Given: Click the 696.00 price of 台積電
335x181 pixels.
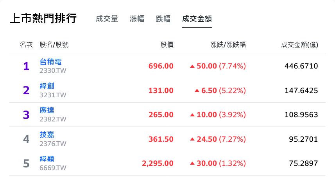Looking at the screenshot, I should coord(161,66).
